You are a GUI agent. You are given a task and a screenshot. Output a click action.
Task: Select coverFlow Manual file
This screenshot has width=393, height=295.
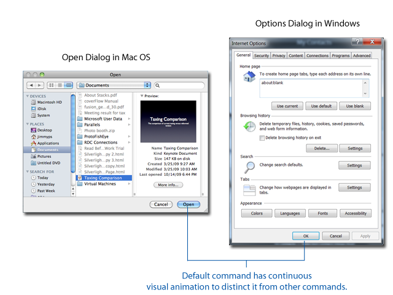pos(101,101)
